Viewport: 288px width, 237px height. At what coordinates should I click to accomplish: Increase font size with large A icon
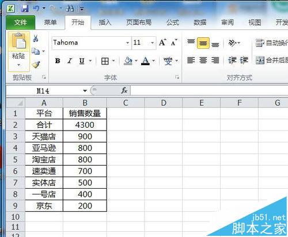tap(162, 43)
